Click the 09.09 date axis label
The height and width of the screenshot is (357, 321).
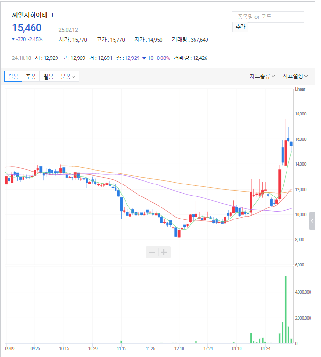10,349
